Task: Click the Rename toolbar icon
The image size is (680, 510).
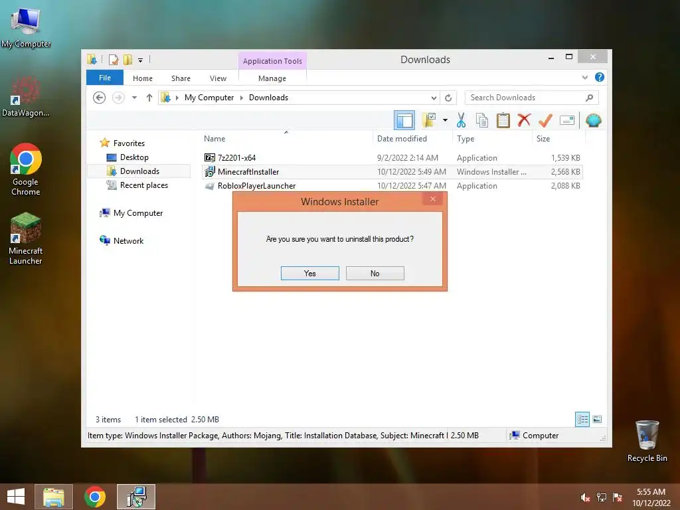Action: [x=567, y=120]
